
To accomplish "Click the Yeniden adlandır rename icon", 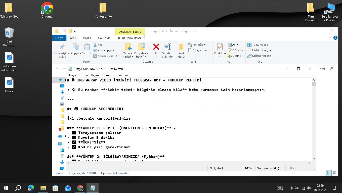I will coord(167,47).
